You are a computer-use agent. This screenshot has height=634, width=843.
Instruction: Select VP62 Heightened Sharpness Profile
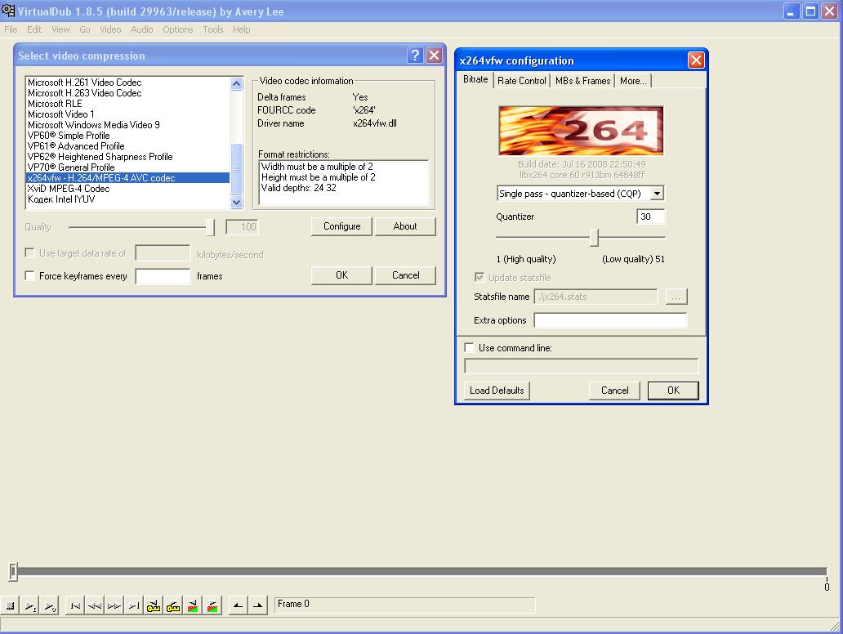[x=128, y=157]
